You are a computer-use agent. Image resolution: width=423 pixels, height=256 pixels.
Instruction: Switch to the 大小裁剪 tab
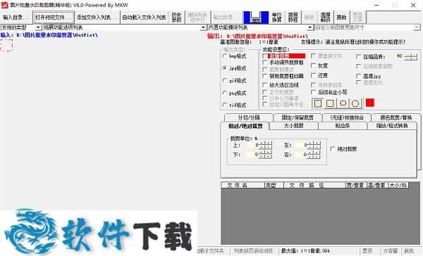[x=293, y=126]
